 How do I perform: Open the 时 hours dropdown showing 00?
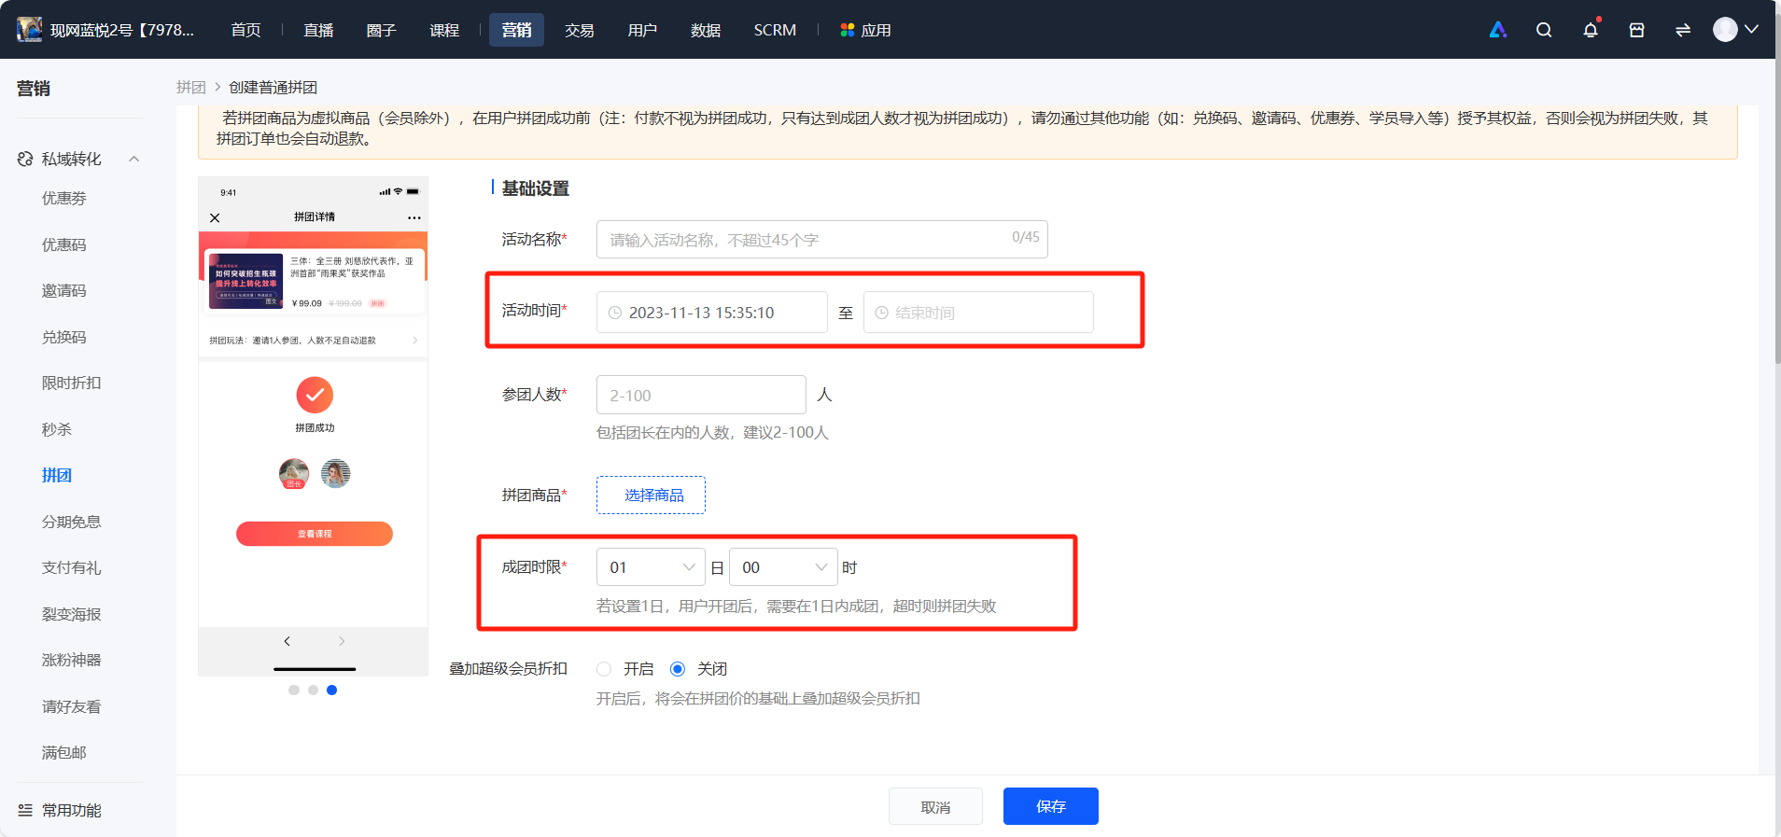[783, 567]
